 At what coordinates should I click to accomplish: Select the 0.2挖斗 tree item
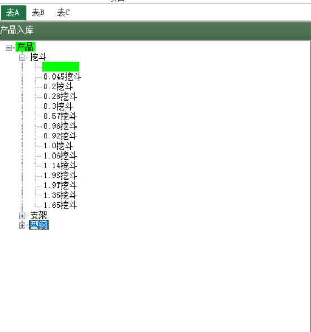[58, 86]
